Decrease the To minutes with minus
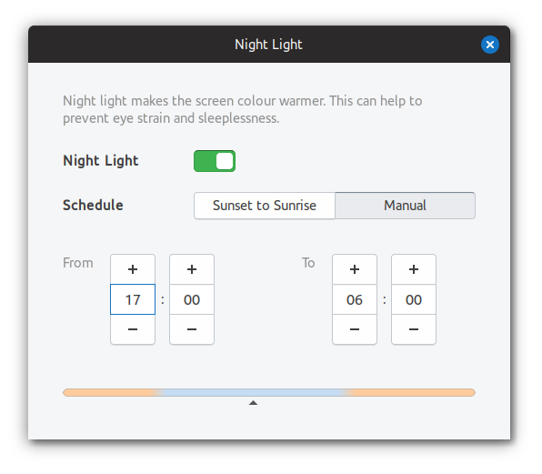 coord(414,329)
